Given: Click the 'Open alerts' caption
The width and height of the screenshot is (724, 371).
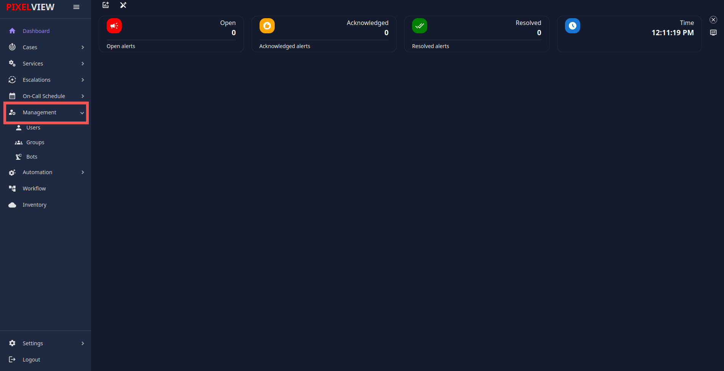Looking at the screenshot, I should click(x=121, y=46).
